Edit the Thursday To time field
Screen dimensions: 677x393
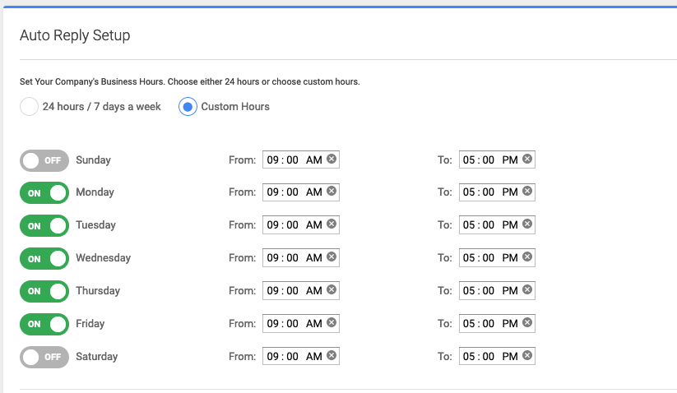(x=497, y=290)
